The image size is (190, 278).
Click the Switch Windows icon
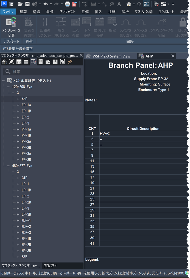click(x=163, y=4)
